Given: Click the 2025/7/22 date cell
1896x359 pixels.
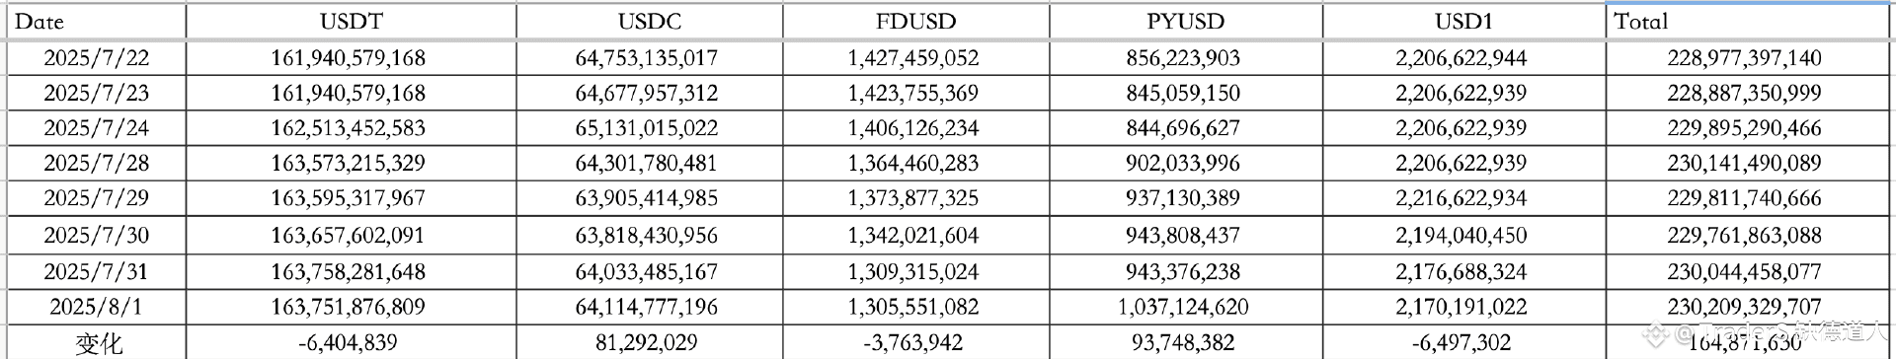Looking at the screenshot, I should point(96,58).
